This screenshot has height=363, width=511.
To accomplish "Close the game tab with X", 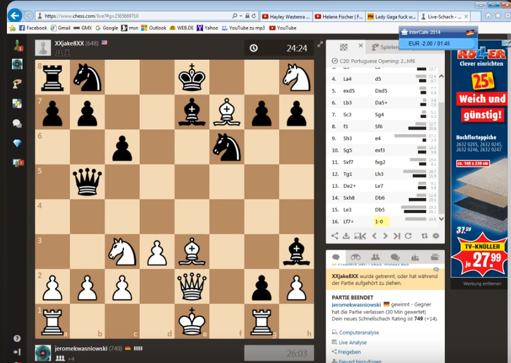I will [361, 45].
